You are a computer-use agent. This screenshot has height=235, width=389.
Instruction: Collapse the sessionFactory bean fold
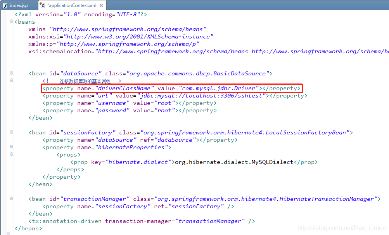11,132
